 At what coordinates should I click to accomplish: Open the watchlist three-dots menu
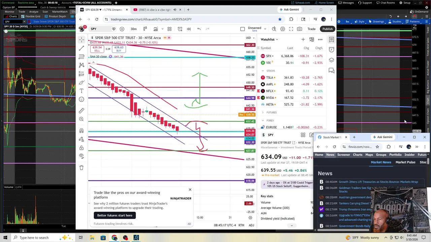(320, 40)
